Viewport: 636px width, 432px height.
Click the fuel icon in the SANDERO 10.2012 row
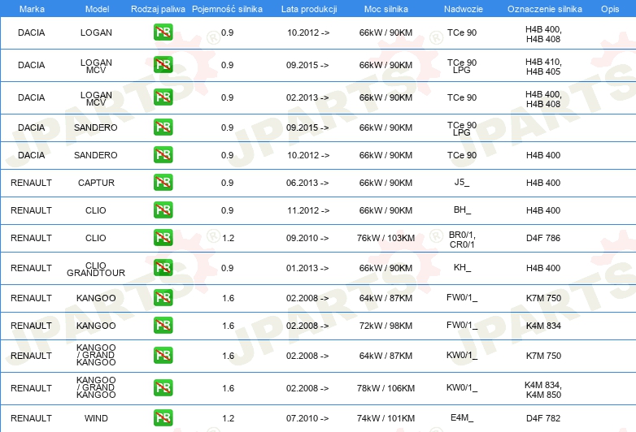pos(163,154)
